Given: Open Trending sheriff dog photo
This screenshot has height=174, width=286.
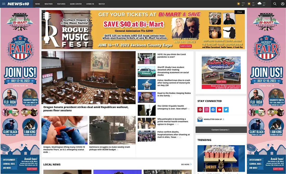Looking at the screenshot, I should pyautogui.click(x=221, y=158).
